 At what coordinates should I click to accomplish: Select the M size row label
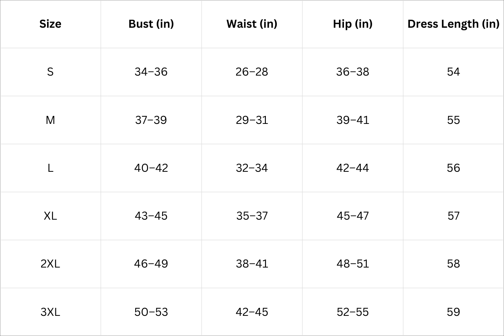pos(50,120)
